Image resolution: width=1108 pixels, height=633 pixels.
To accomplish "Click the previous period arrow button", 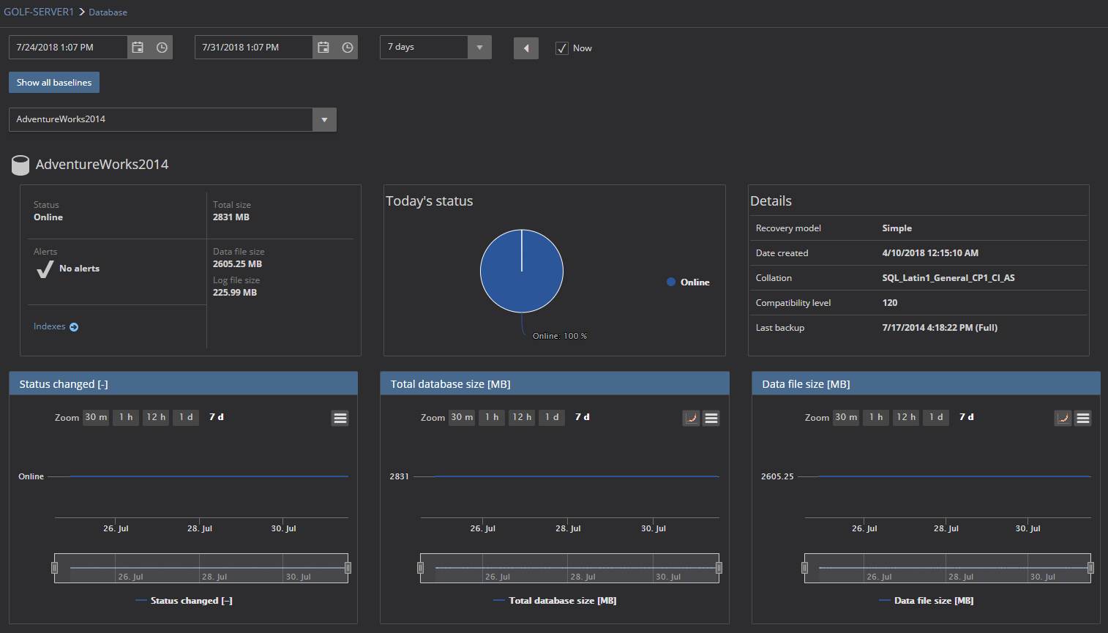I will pyautogui.click(x=526, y=48).
